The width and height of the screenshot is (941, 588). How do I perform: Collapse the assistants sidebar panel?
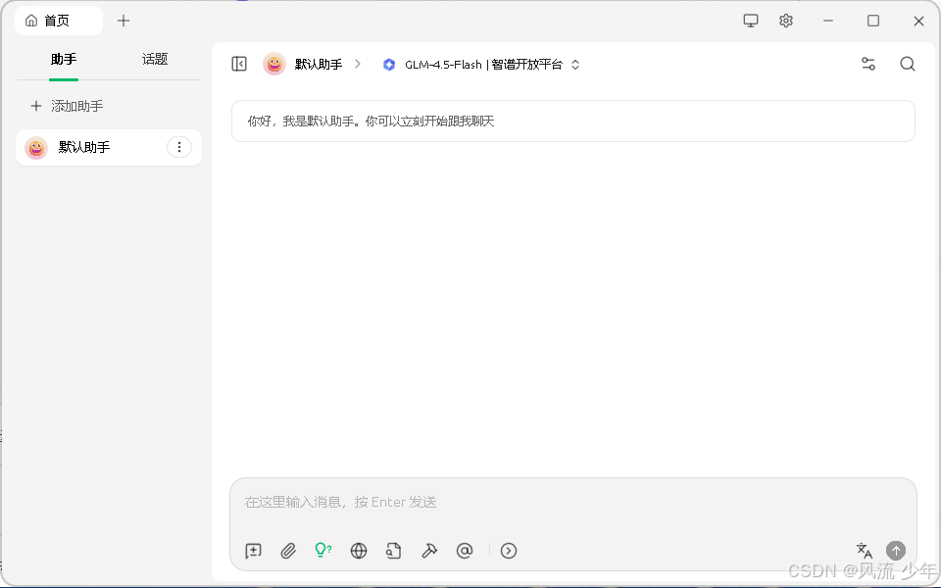(238, 63)
